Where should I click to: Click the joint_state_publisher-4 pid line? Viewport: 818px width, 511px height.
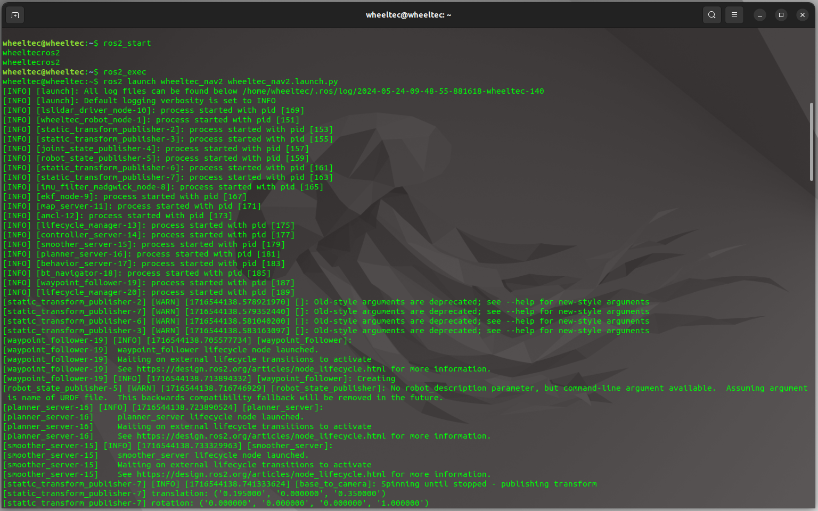tap(156, 149)
